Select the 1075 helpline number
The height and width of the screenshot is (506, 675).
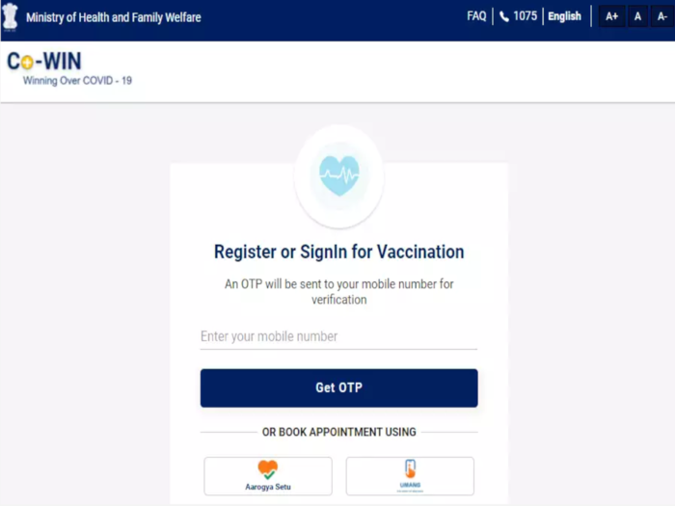pos(526,16)
